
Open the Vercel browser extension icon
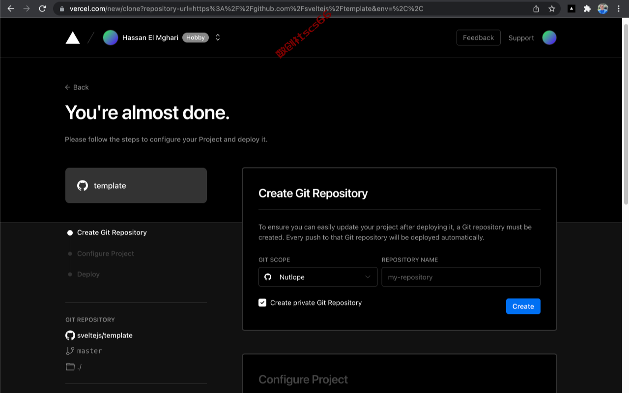[572, 8]
